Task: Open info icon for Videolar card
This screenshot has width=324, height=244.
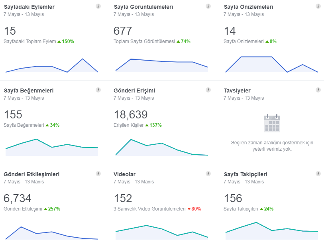Action: pyautogui.click(x=208, y=174)
